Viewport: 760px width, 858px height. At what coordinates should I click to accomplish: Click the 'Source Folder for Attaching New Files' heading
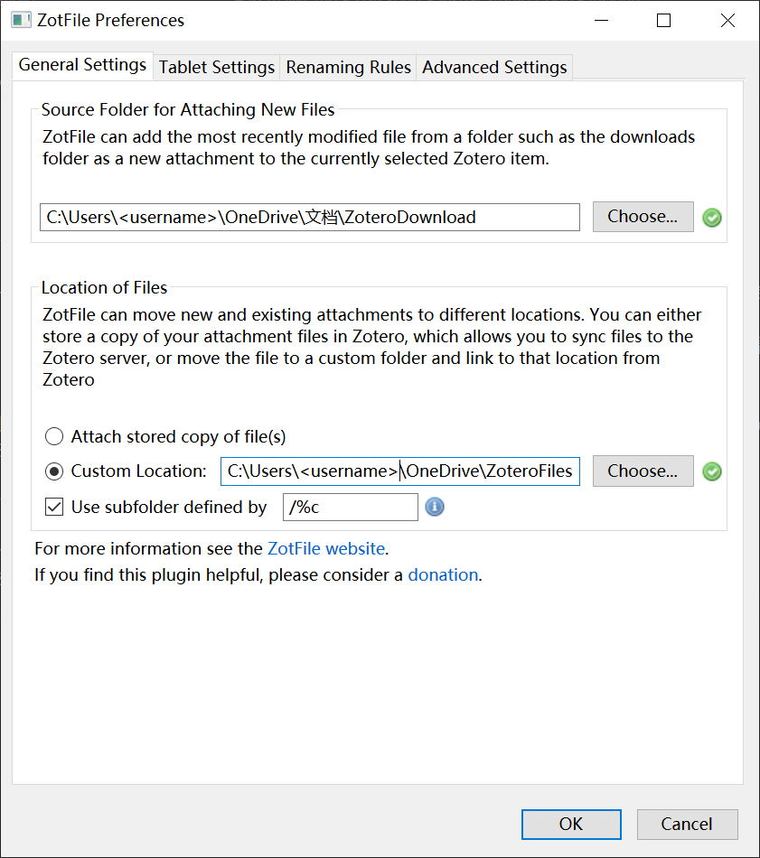coord(188,109)
